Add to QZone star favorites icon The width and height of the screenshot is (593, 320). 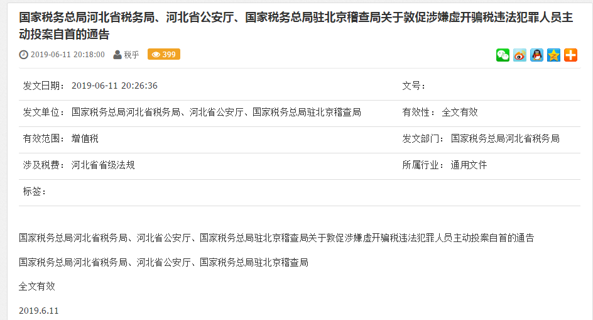tap(553, 55)
